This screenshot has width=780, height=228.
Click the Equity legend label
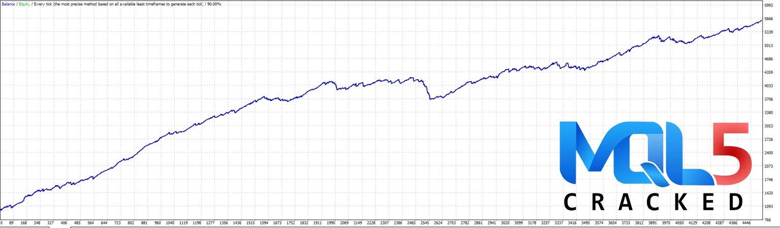24,4
